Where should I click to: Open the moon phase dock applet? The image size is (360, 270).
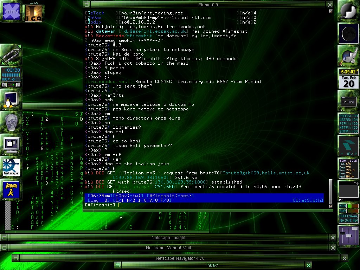point(348,33)
